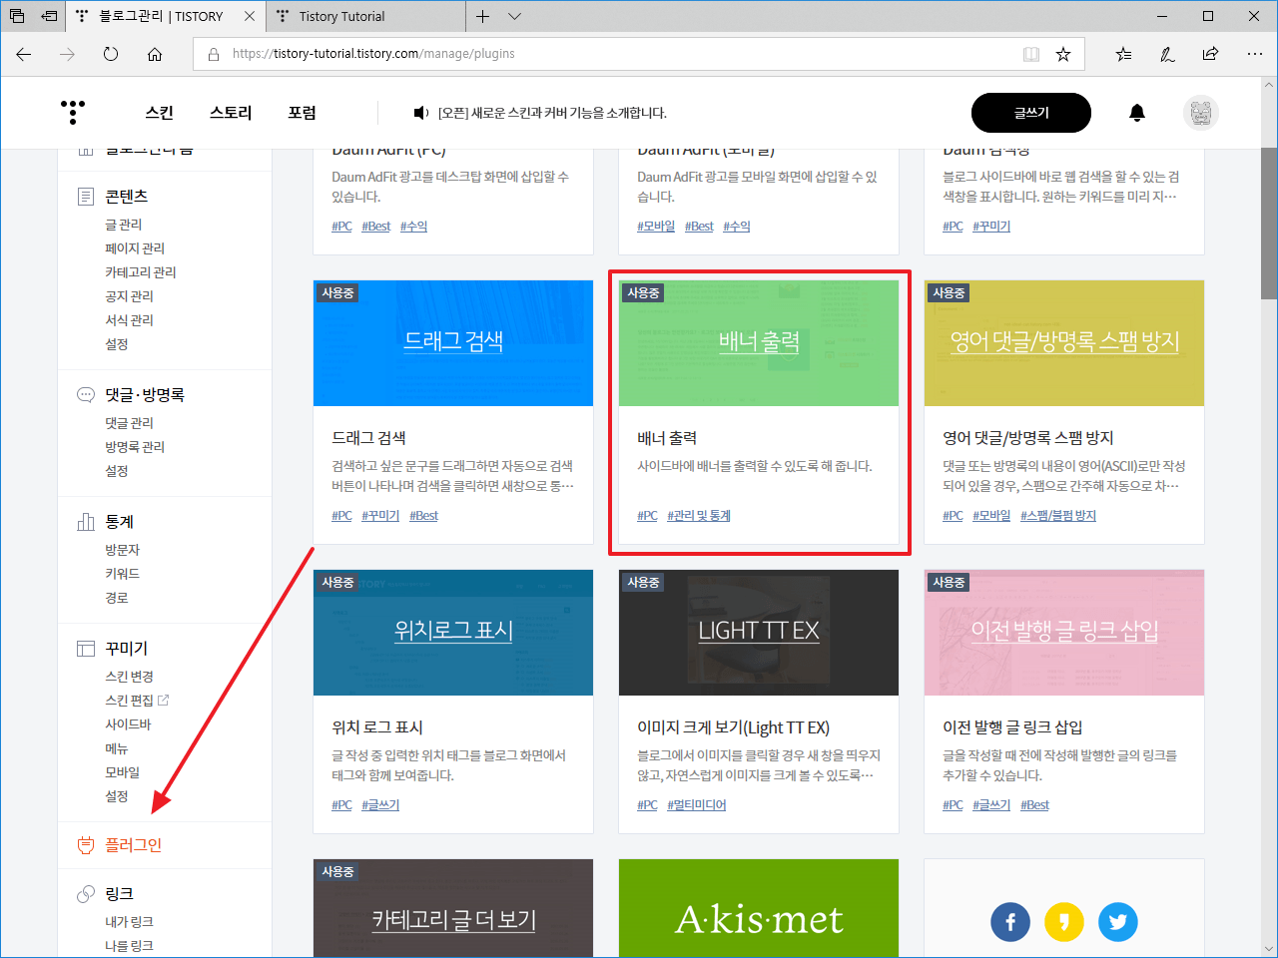This screenshot has height=958, width=1278.
Task: Filter by #스팸/불펌 방지 tag
Action: (x=1058, y=516)
